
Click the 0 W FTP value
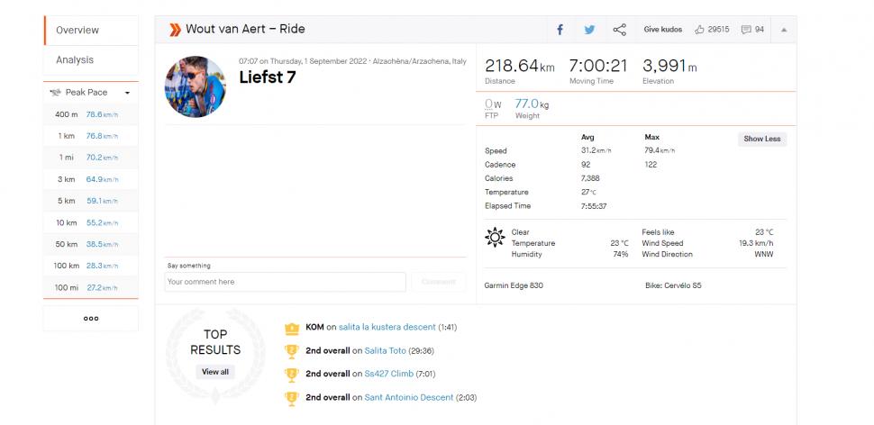tap(493, 104)
